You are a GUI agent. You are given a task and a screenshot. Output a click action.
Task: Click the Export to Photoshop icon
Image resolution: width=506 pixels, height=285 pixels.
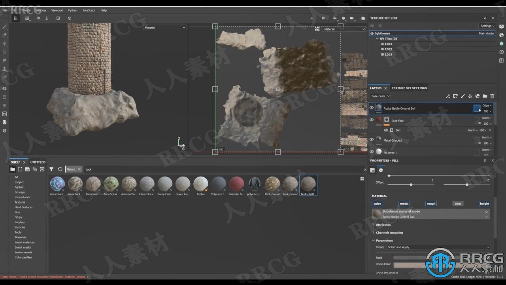(x=5, y=114)
